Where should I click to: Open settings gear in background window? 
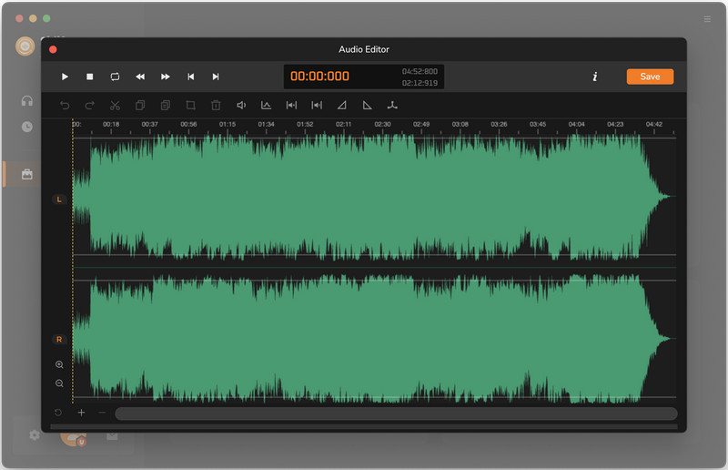(35, 435)
